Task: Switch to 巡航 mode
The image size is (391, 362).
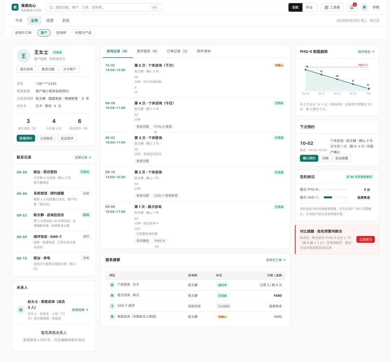Action: (295, 7)
